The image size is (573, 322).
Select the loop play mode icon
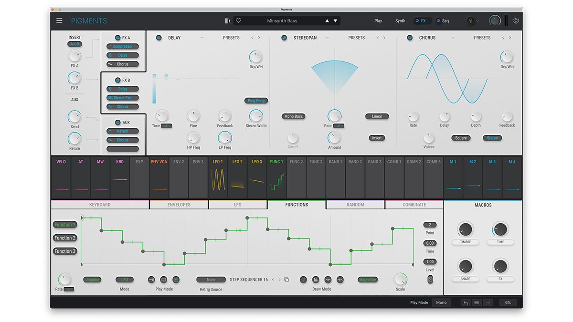(164, 280)
